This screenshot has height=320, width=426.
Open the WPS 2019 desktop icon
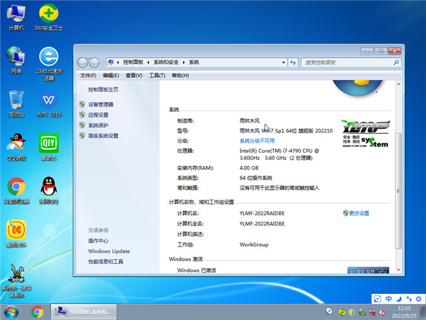[49, 101]
